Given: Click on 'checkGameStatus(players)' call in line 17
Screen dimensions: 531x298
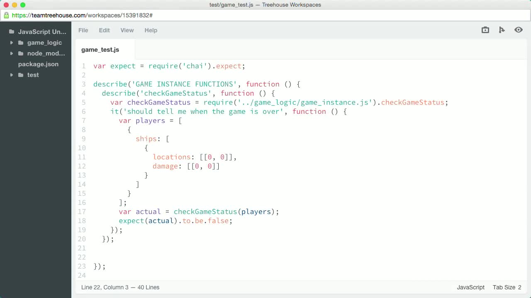Looking at the screenshot, I should 224,212.
